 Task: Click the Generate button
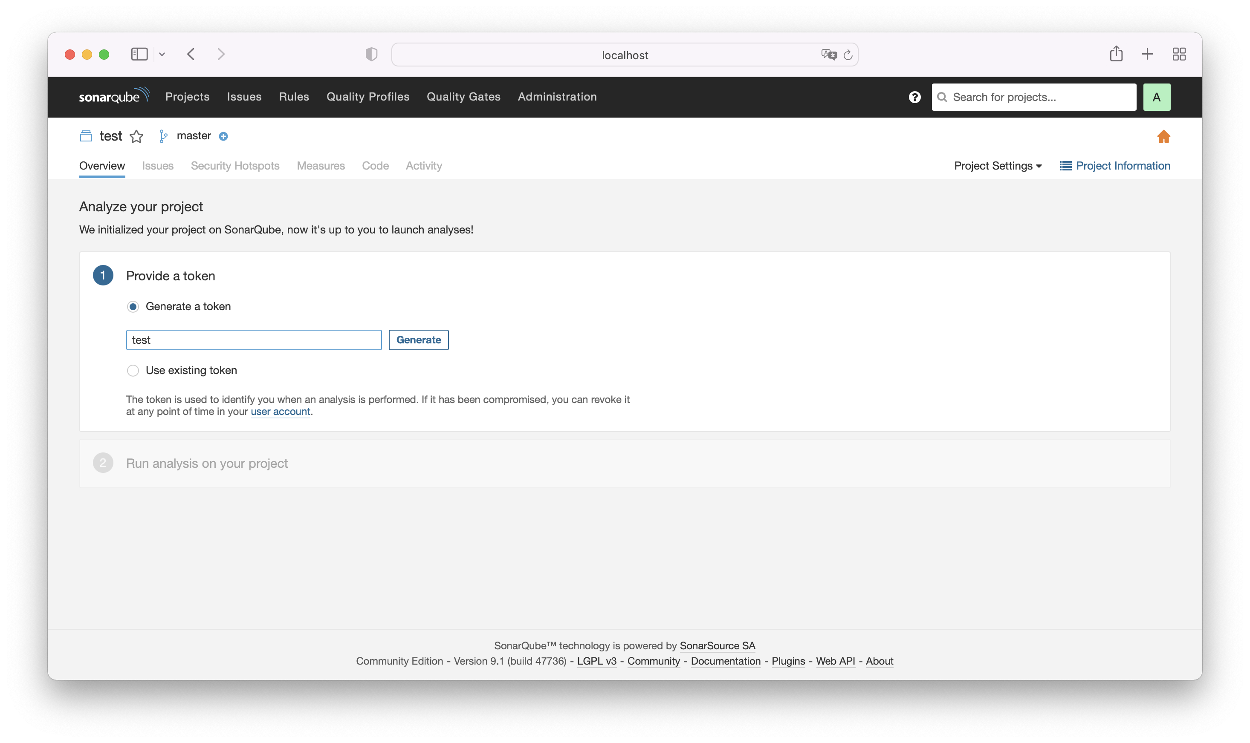coord(418,340)
